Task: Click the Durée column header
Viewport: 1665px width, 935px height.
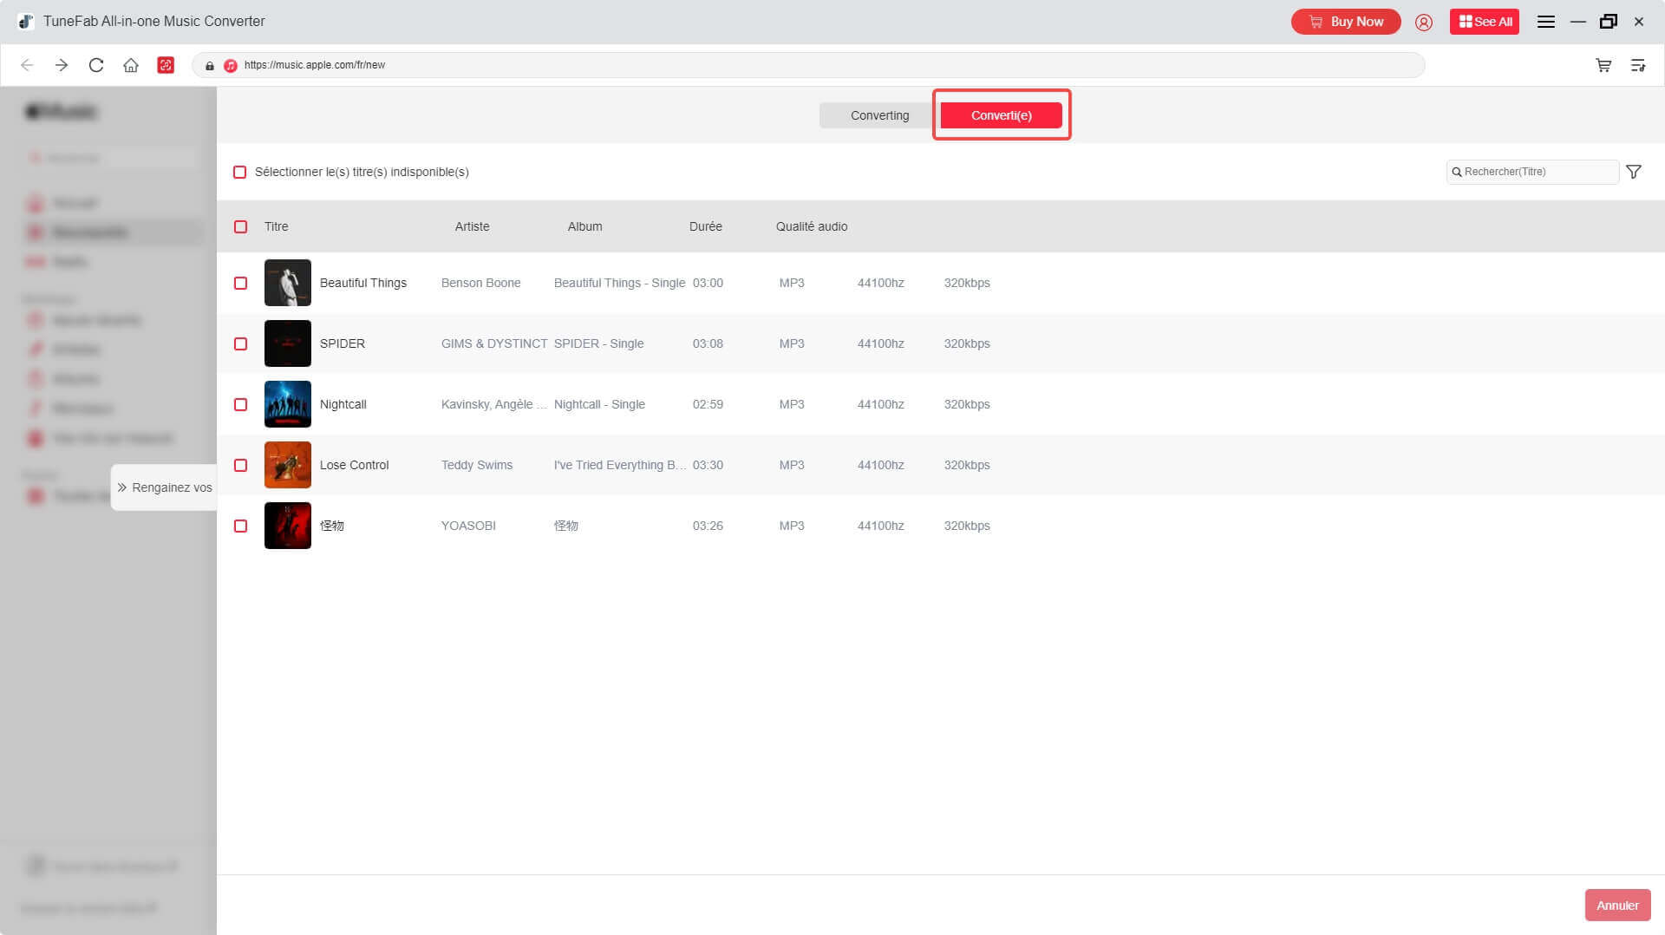Action: 706,226
